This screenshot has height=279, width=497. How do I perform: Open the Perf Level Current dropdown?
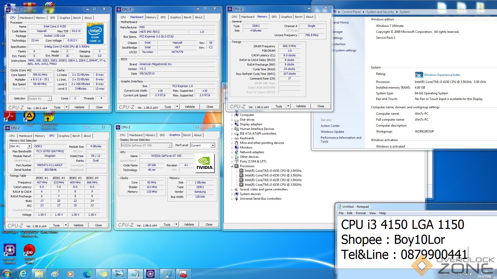coord(213,145)
